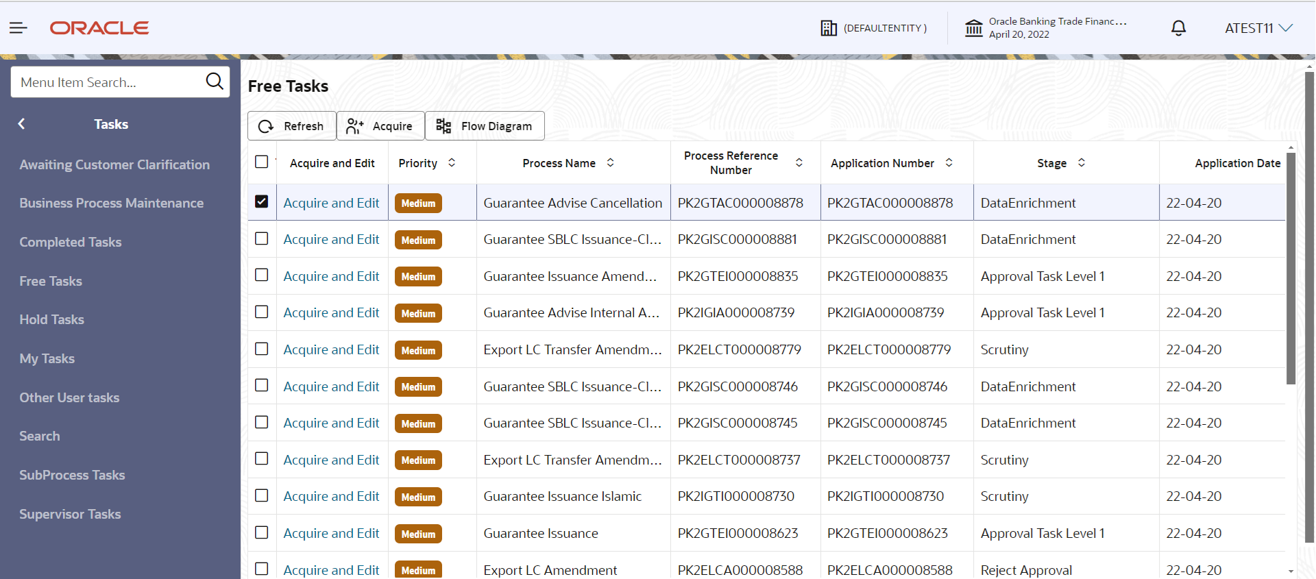Click the Acquire button
The width and height of the screenshot is (1316, 579).
pyautogui.click(x=380, y=126)
